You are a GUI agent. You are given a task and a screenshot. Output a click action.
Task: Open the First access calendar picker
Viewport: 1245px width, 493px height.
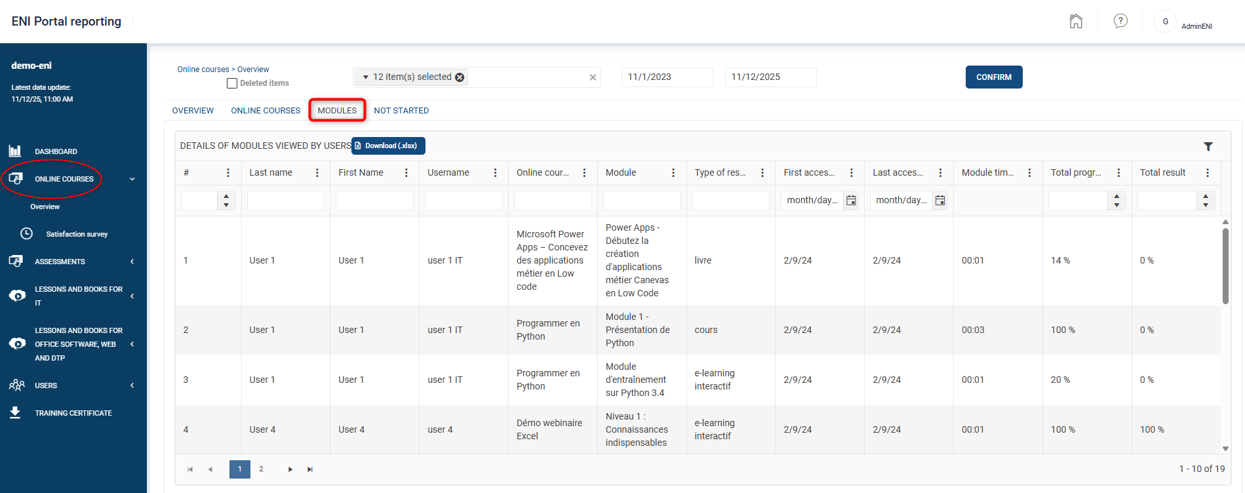[851, 201]
